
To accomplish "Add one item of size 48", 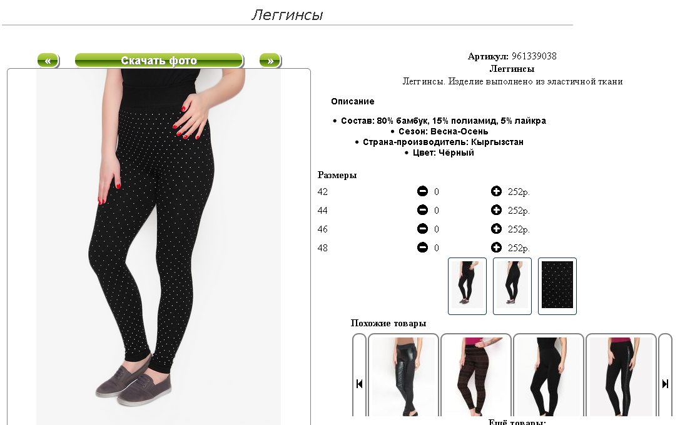I will point(496,247).
